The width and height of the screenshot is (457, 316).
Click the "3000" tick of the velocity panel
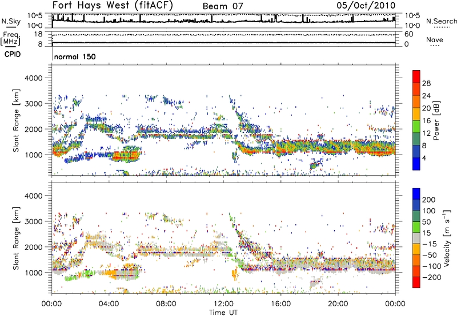(33, 221)
